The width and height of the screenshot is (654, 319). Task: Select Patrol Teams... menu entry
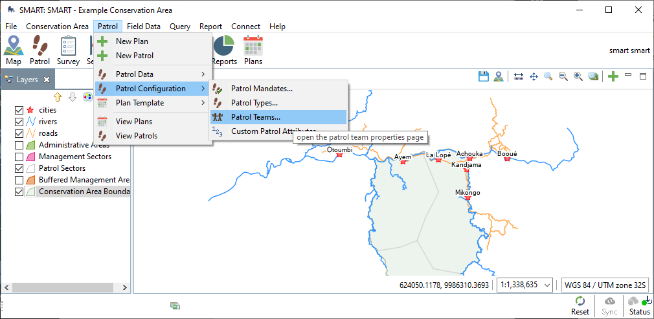pos(255,117)
